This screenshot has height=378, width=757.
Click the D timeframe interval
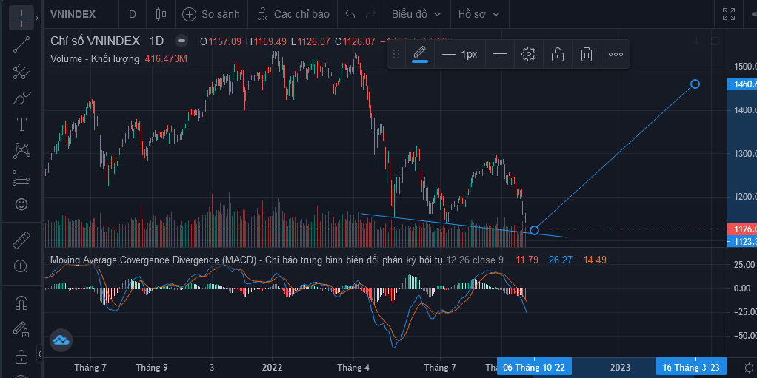133,14
